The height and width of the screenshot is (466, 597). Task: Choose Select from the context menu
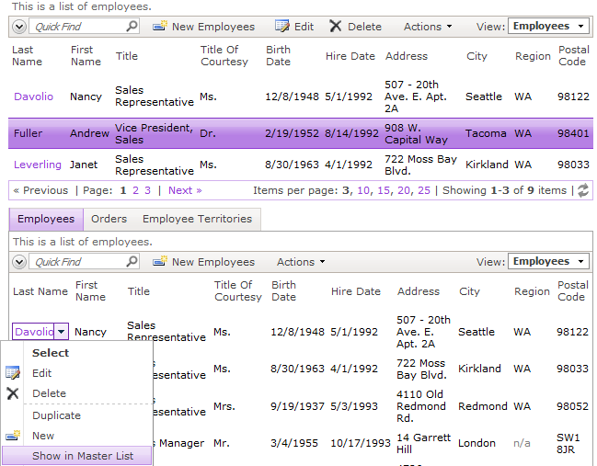(x=51, y=353)
